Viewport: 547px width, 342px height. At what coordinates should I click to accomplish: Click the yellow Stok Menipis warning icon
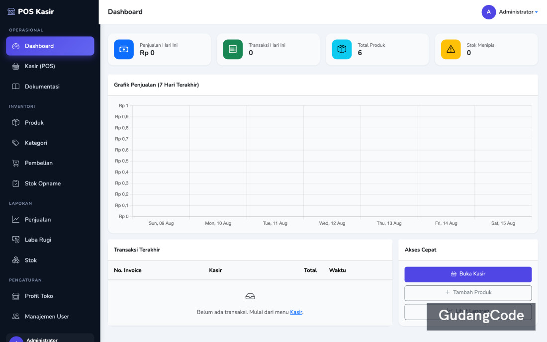tap(451, 49)
